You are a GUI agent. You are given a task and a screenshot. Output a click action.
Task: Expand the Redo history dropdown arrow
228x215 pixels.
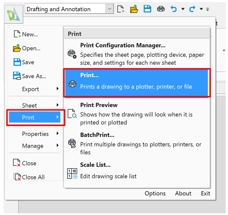pos(201,9)
